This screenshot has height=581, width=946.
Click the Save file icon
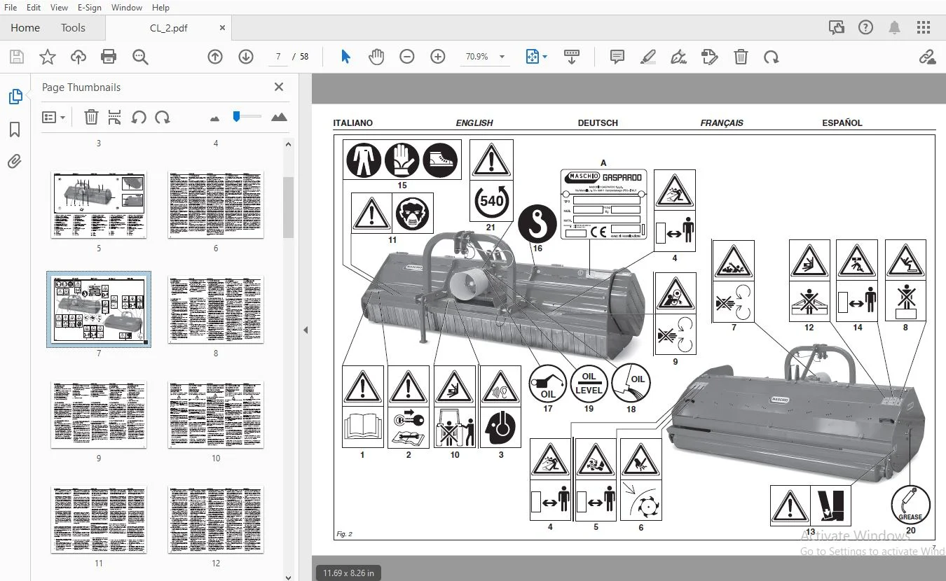[x=17, y=57]
